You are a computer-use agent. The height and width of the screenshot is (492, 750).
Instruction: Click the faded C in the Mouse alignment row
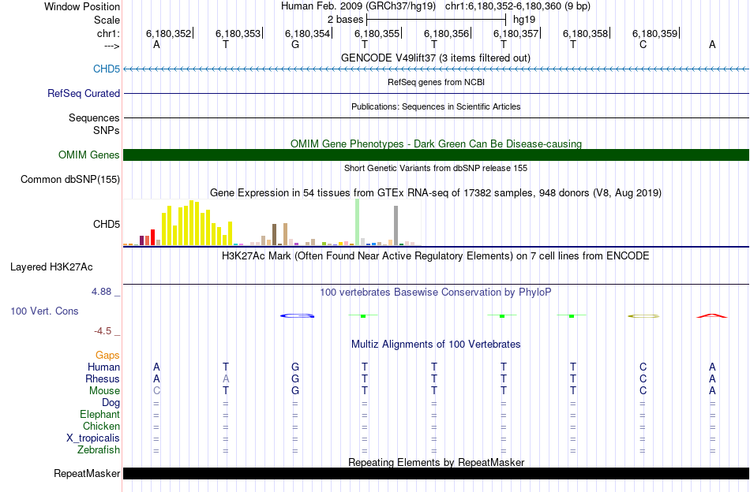point(156,391)
